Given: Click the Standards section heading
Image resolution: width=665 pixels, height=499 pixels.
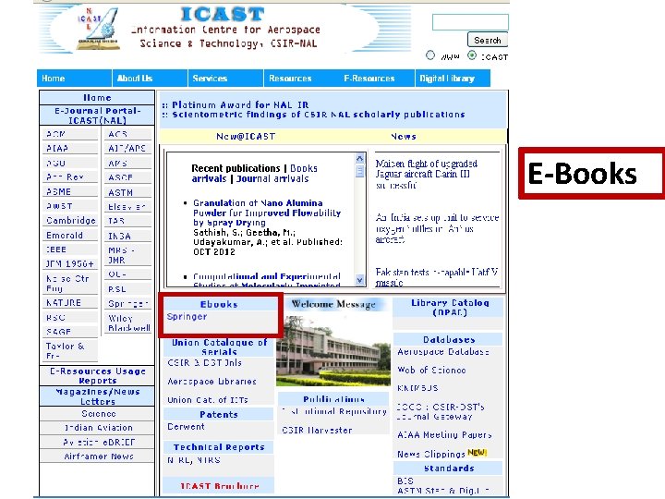Looking at the screenshot, I should click(449, 469).
